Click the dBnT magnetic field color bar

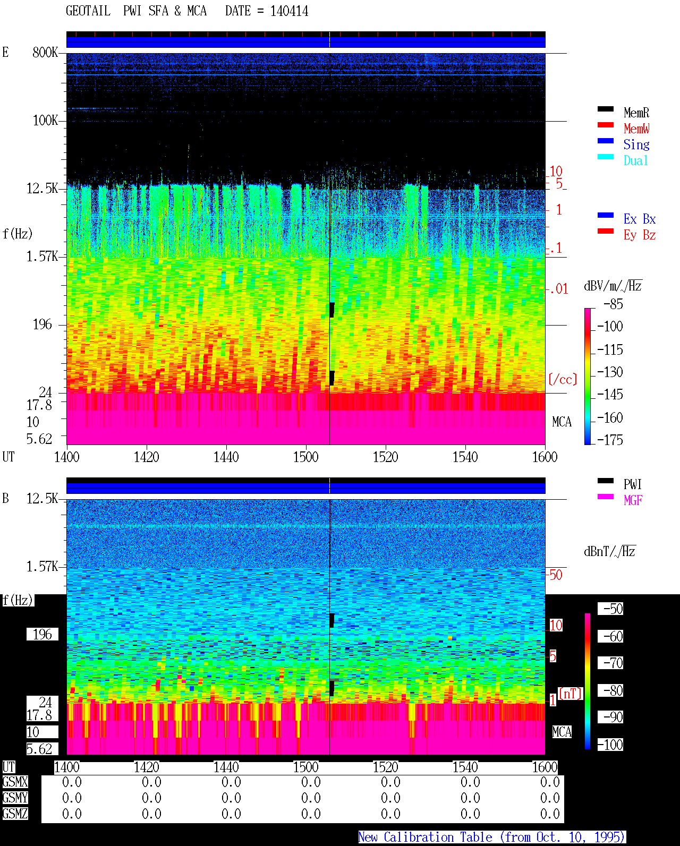pos(587,681)
